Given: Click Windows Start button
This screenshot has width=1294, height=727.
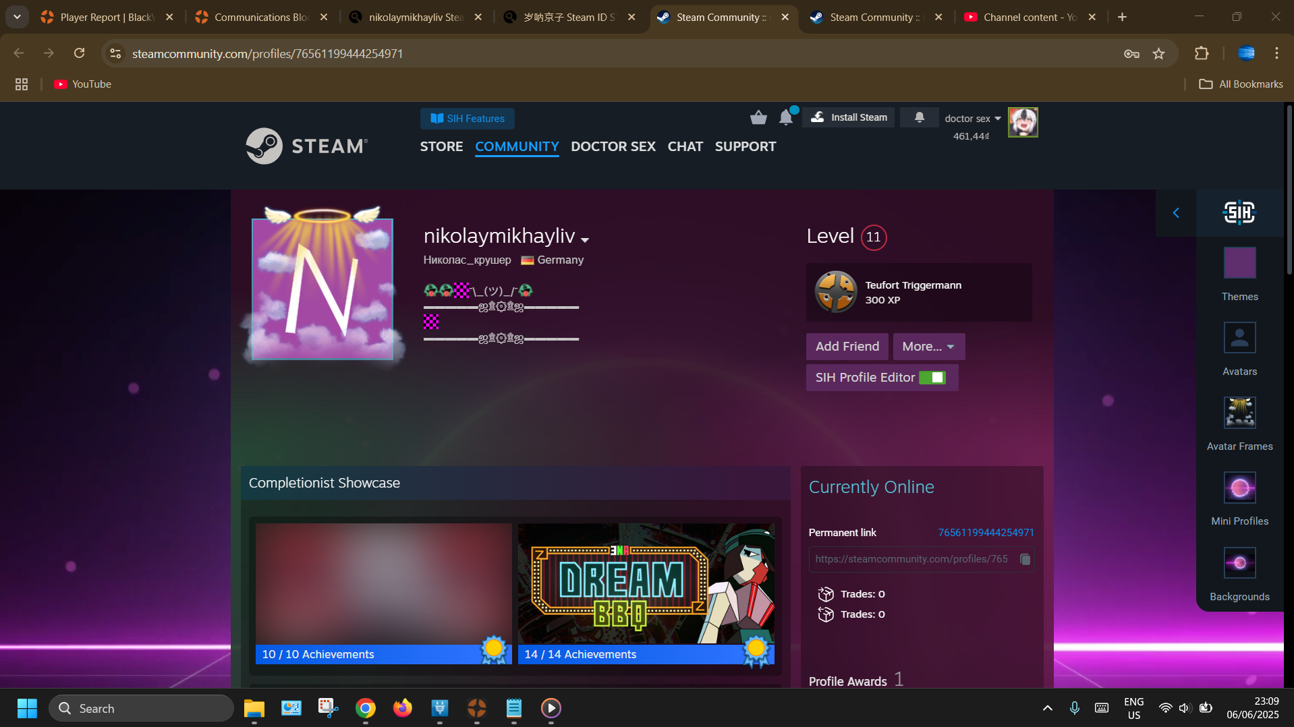Looking at the screenshot, I should 27,708.
